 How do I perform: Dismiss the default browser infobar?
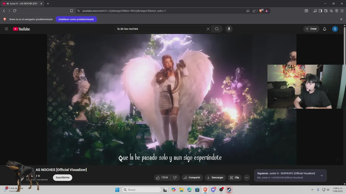pos(341,19)
